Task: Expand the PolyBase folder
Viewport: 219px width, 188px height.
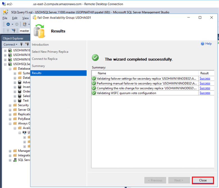Action: [x=10, y=119]
